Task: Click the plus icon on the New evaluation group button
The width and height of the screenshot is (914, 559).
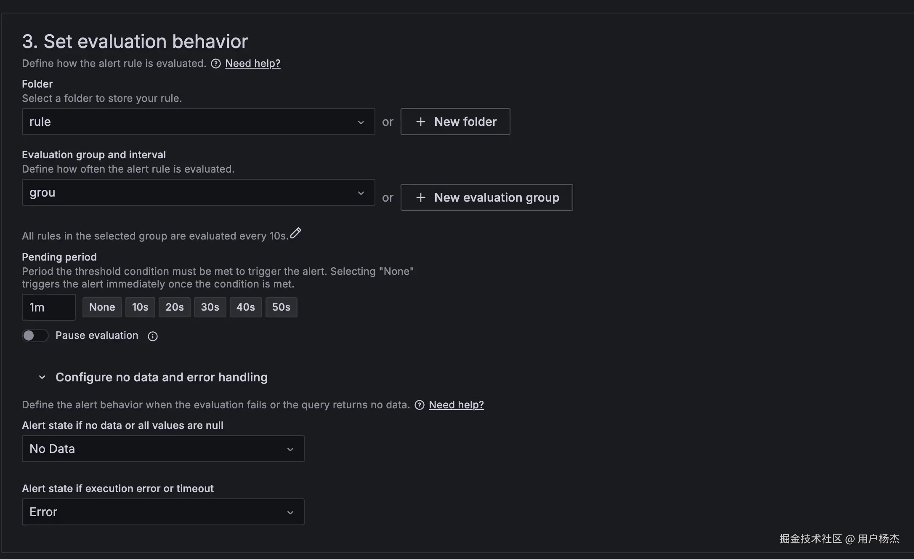Action: [420, 197]
